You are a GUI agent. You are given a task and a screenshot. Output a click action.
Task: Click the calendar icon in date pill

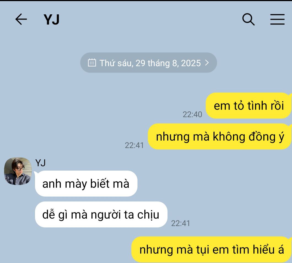point(92,63)
